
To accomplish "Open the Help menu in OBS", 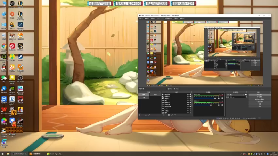I will point(182,18).
